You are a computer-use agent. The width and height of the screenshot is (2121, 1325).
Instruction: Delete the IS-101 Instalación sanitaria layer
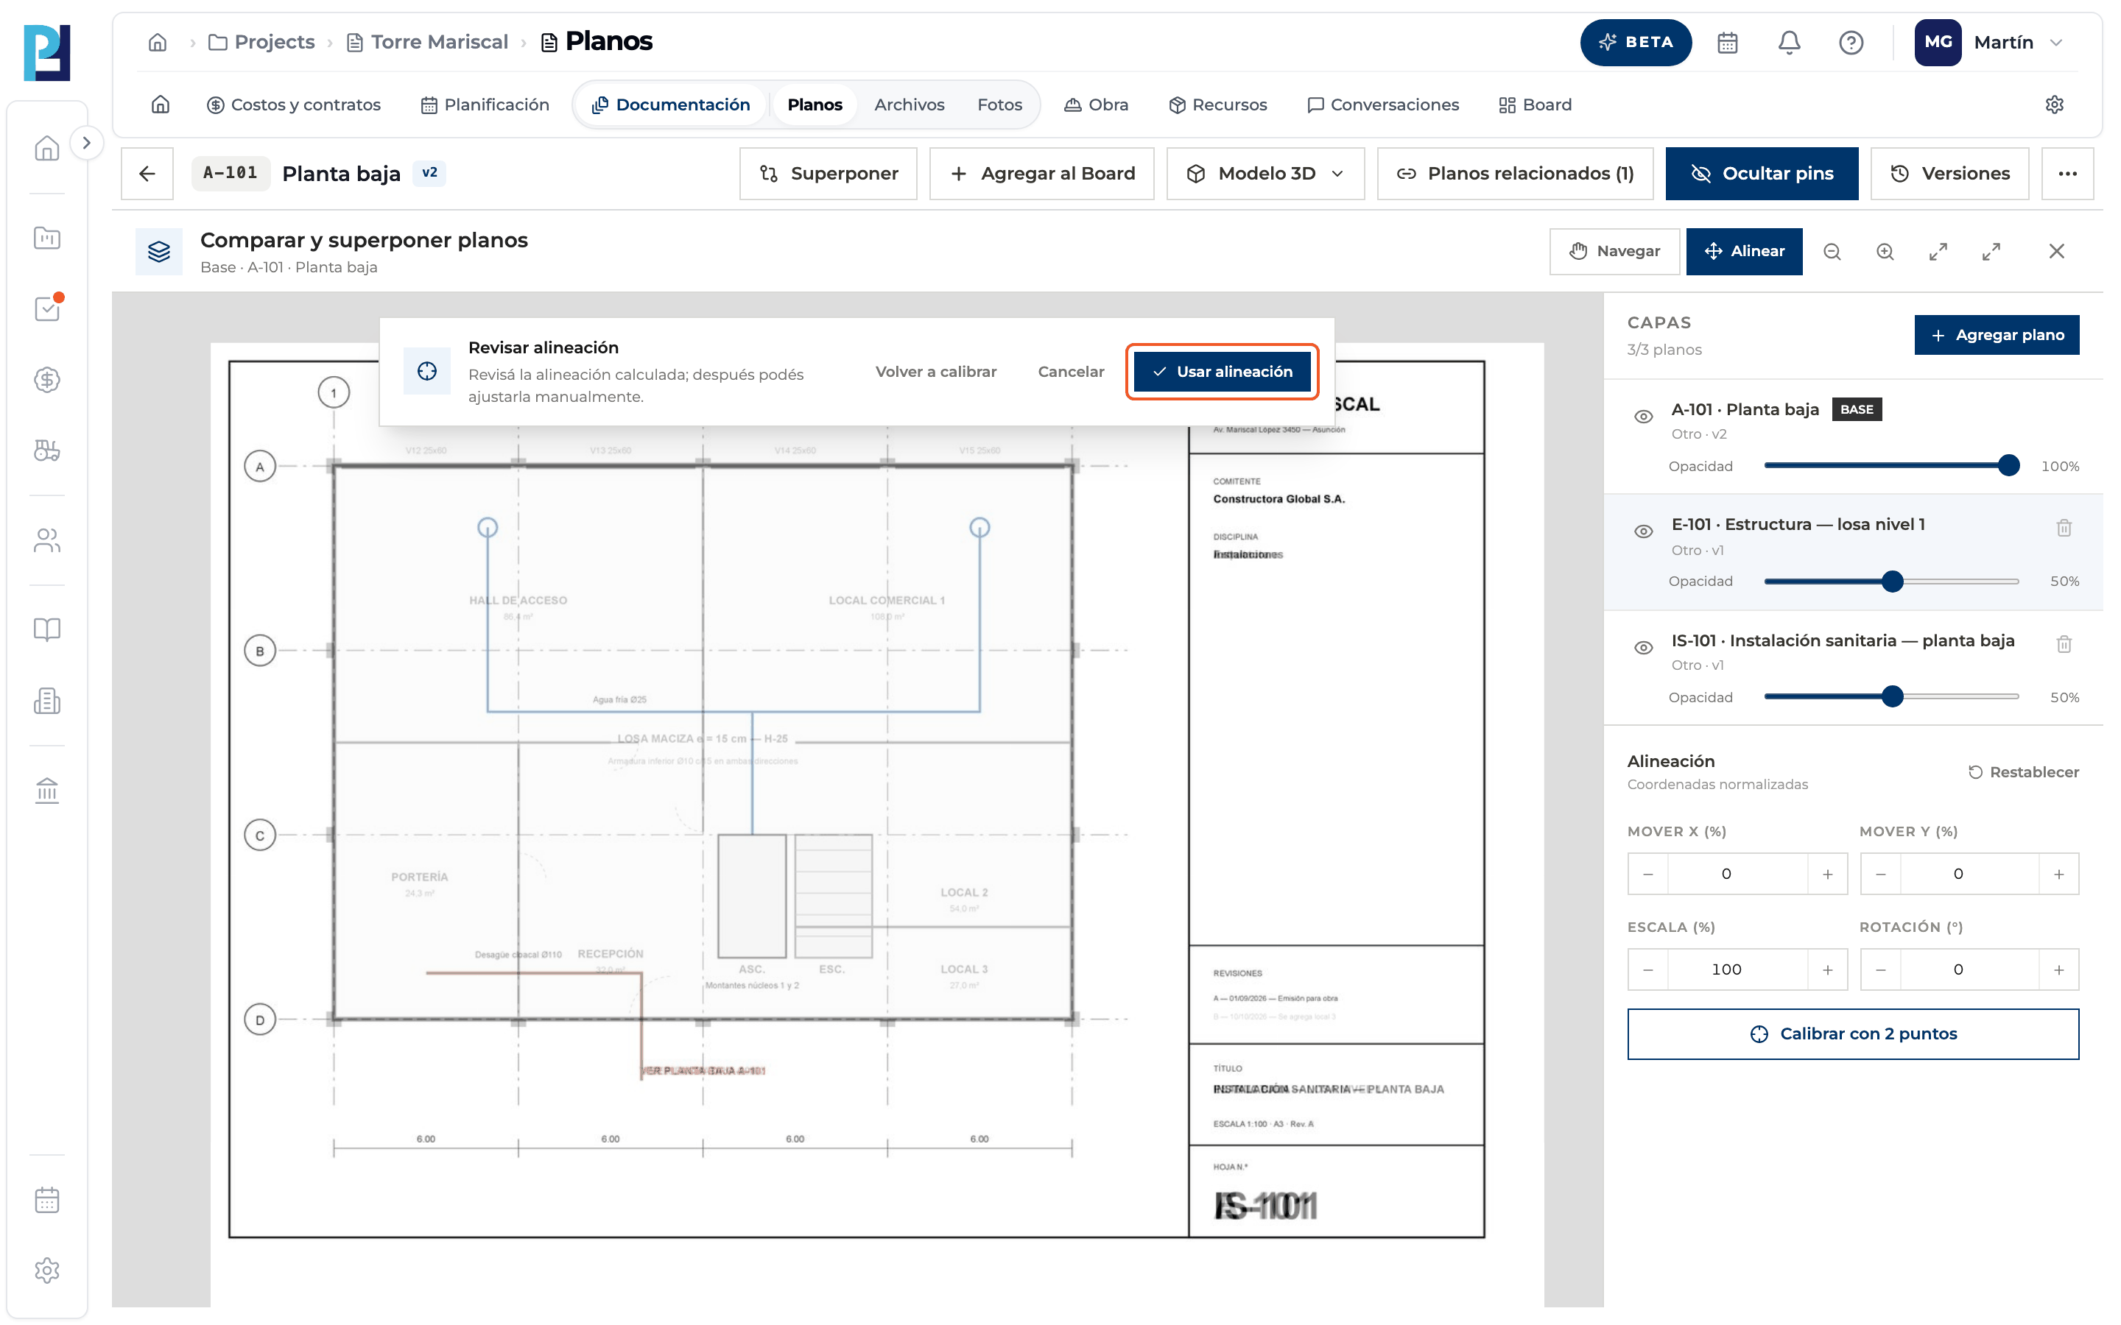pyautogui.click(x=2064, y=644)
